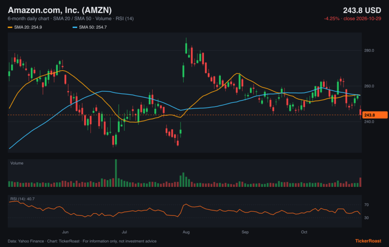Click the RSI 30 level label
The width and height of the screenshot is (389, 247).
point(367,218)
